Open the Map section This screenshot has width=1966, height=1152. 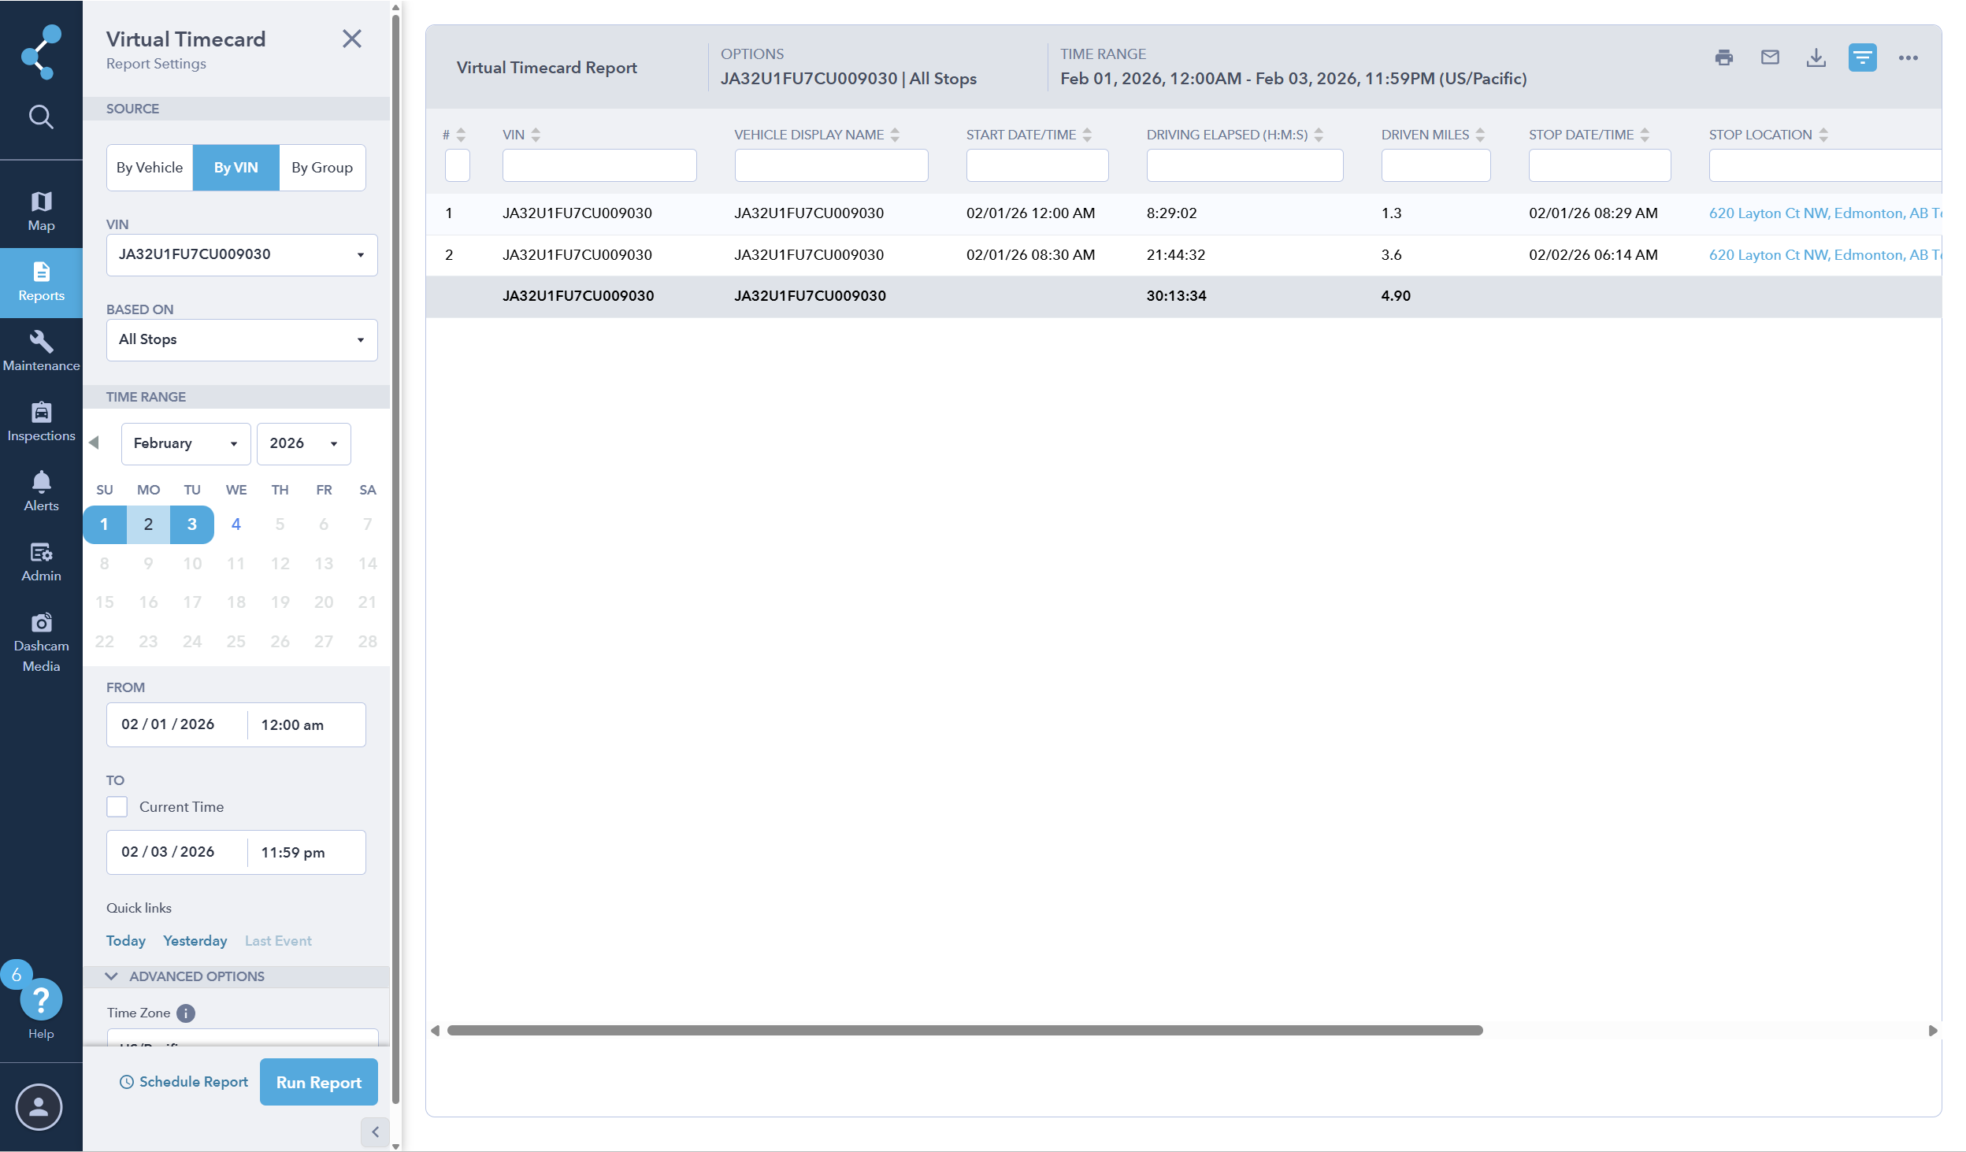click(x=41, y=211)
